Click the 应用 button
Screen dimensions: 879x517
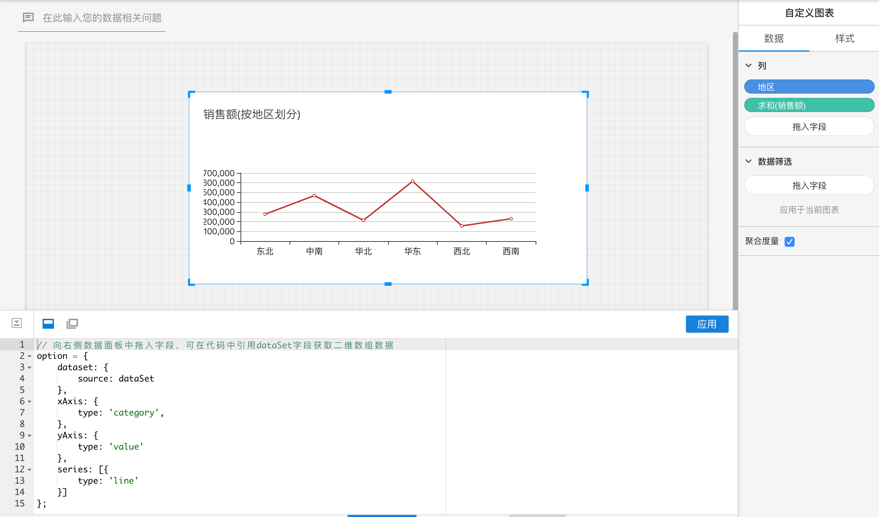click(707, 324)
